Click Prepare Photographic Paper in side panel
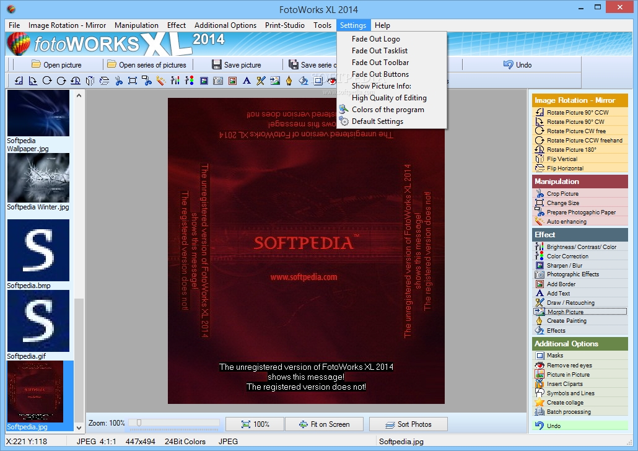This screenshot has height=451, width=638. [580, 212]
